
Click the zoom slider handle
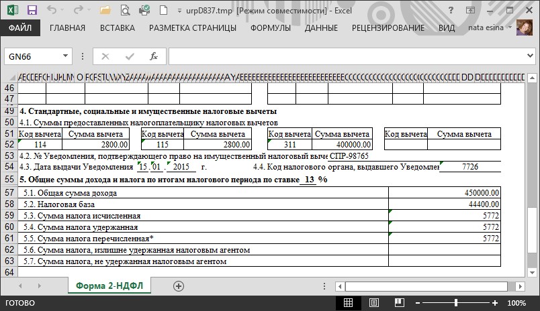455,303
